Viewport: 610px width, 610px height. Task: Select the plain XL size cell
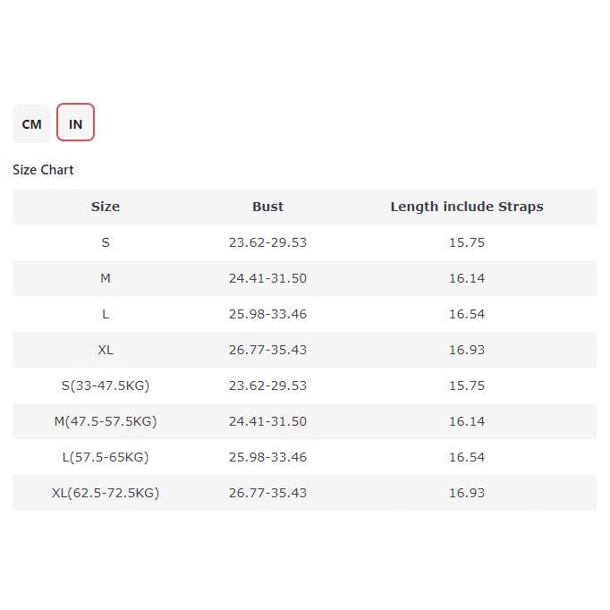click(x=106, y=350)
